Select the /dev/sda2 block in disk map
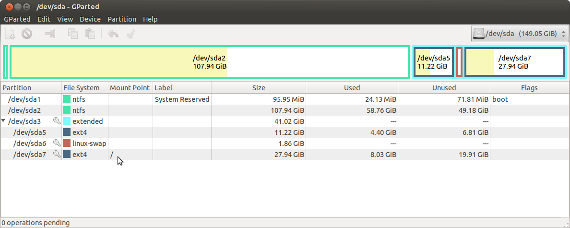 [209, 62]
